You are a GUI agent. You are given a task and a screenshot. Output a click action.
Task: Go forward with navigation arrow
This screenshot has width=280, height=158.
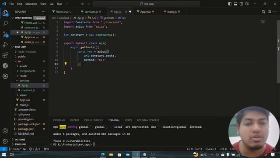click(x=88, y=4)
